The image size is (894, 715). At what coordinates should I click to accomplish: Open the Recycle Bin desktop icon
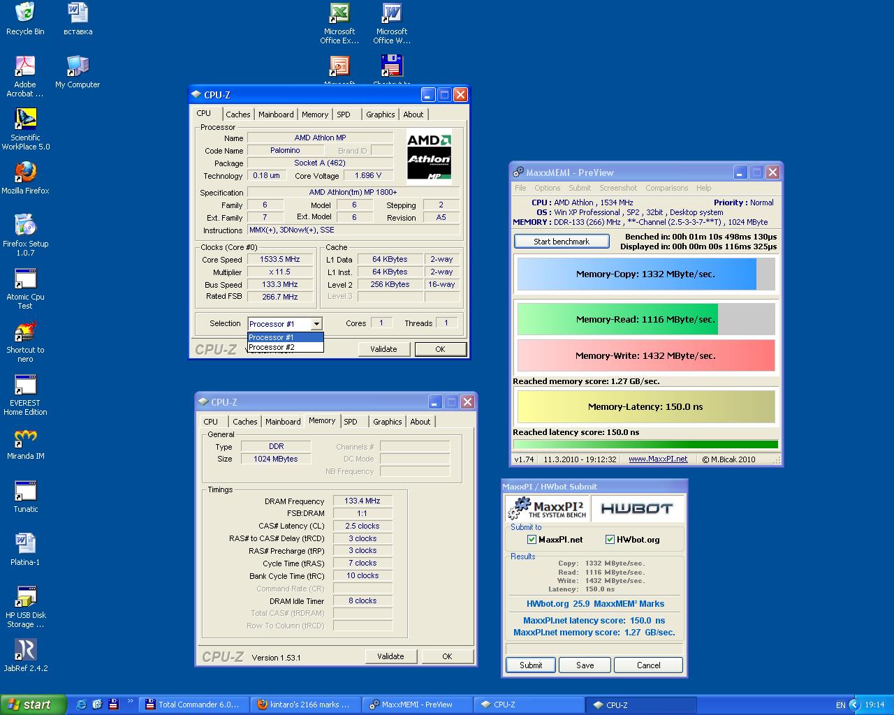tap(25, 19)
